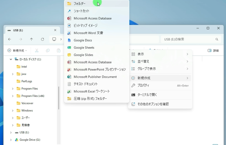Choose ターミナルで開く
226x145 pixels.
pyautogui.click(x=160, y=95)
